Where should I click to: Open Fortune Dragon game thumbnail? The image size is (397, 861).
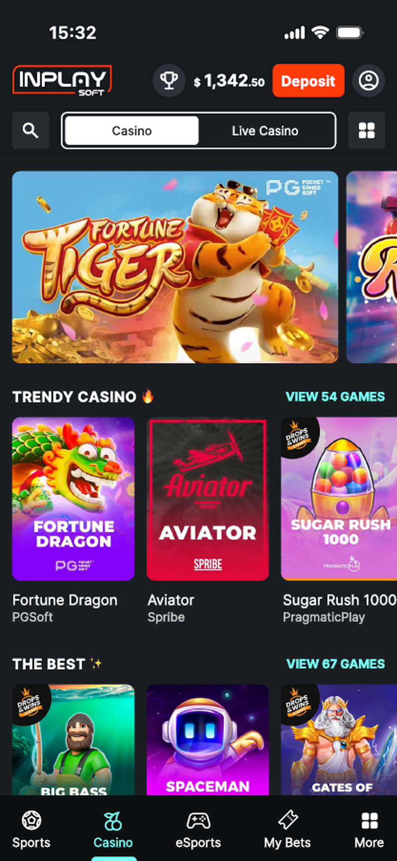point(73,499)
